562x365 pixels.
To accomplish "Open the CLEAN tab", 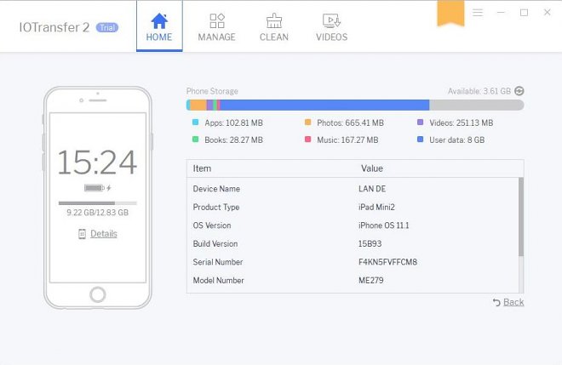I will tap(274, 27).
